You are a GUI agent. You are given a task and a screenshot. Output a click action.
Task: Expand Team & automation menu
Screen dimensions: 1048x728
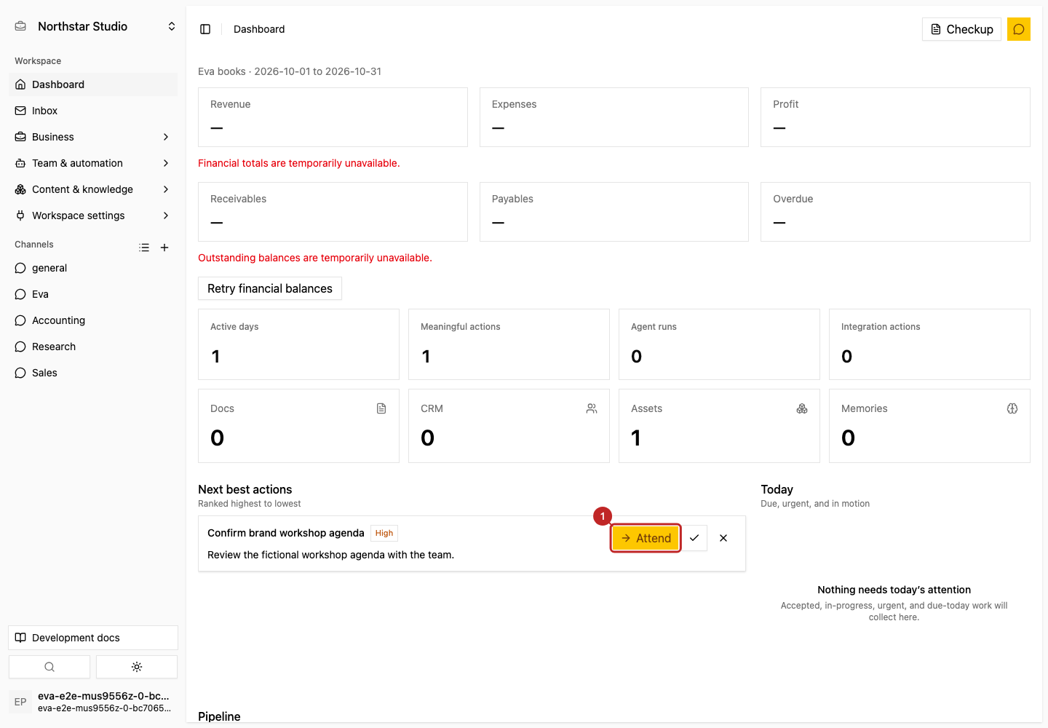(93, 163)
